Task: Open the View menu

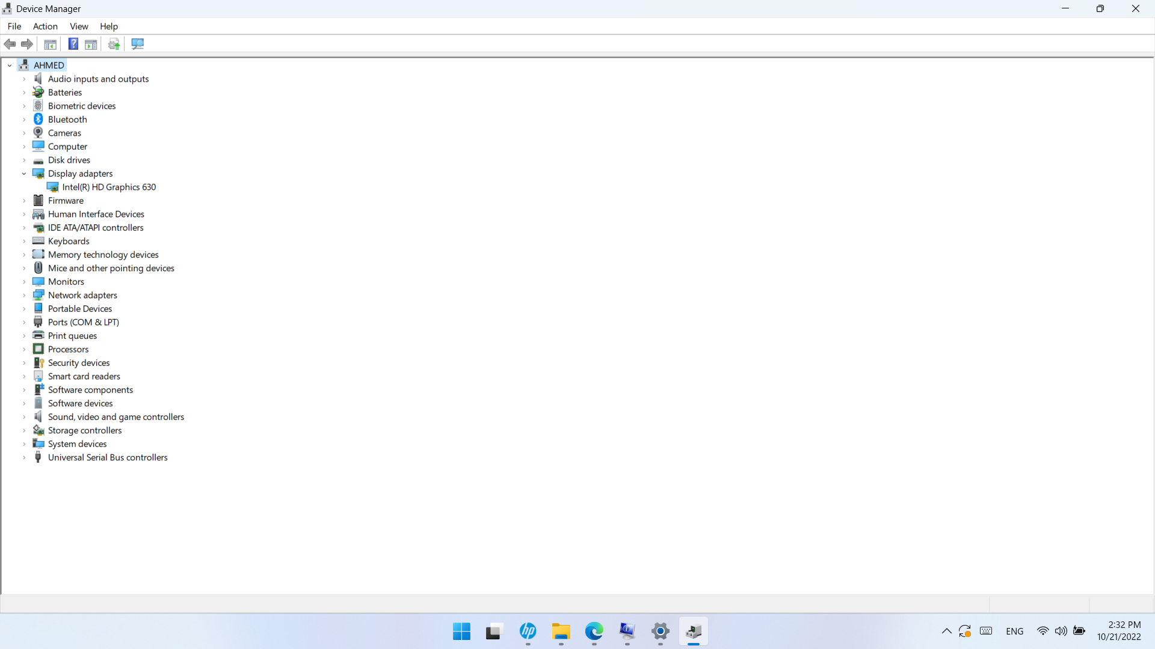Action: tap(79, 26)
